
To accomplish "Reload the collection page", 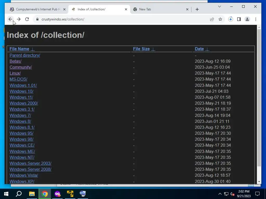I will [x=27, y=19].
